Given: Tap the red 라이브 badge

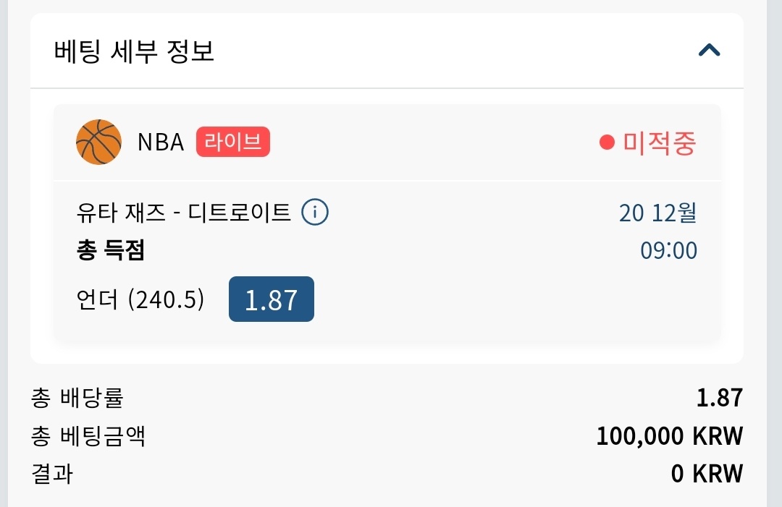Looking at the screenshot, I should (232, 142).
